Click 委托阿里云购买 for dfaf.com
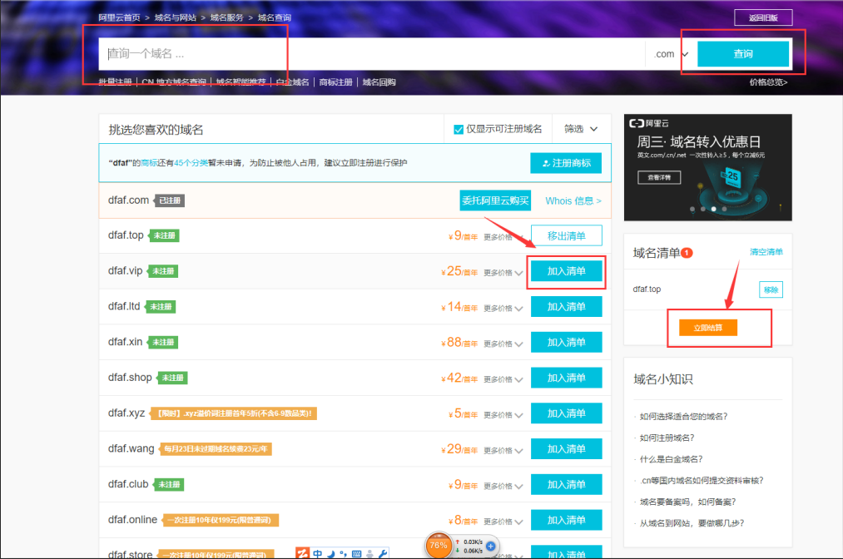843x559 pixels. click(x=495, y=200)
